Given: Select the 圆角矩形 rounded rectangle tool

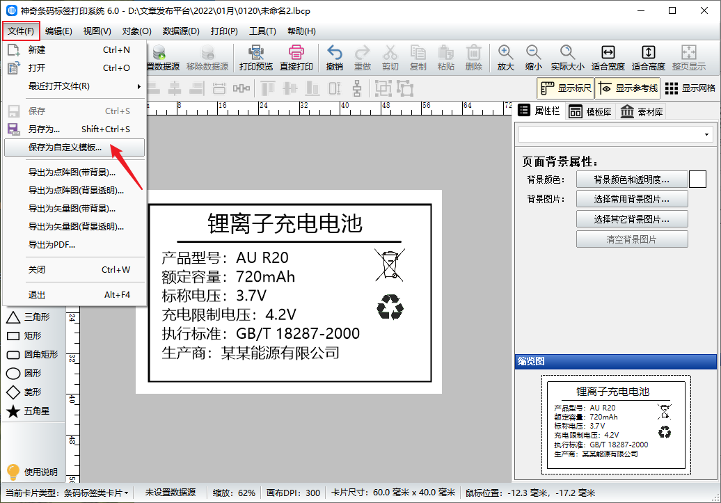Looking at the screenshot, I should (32, 355).
